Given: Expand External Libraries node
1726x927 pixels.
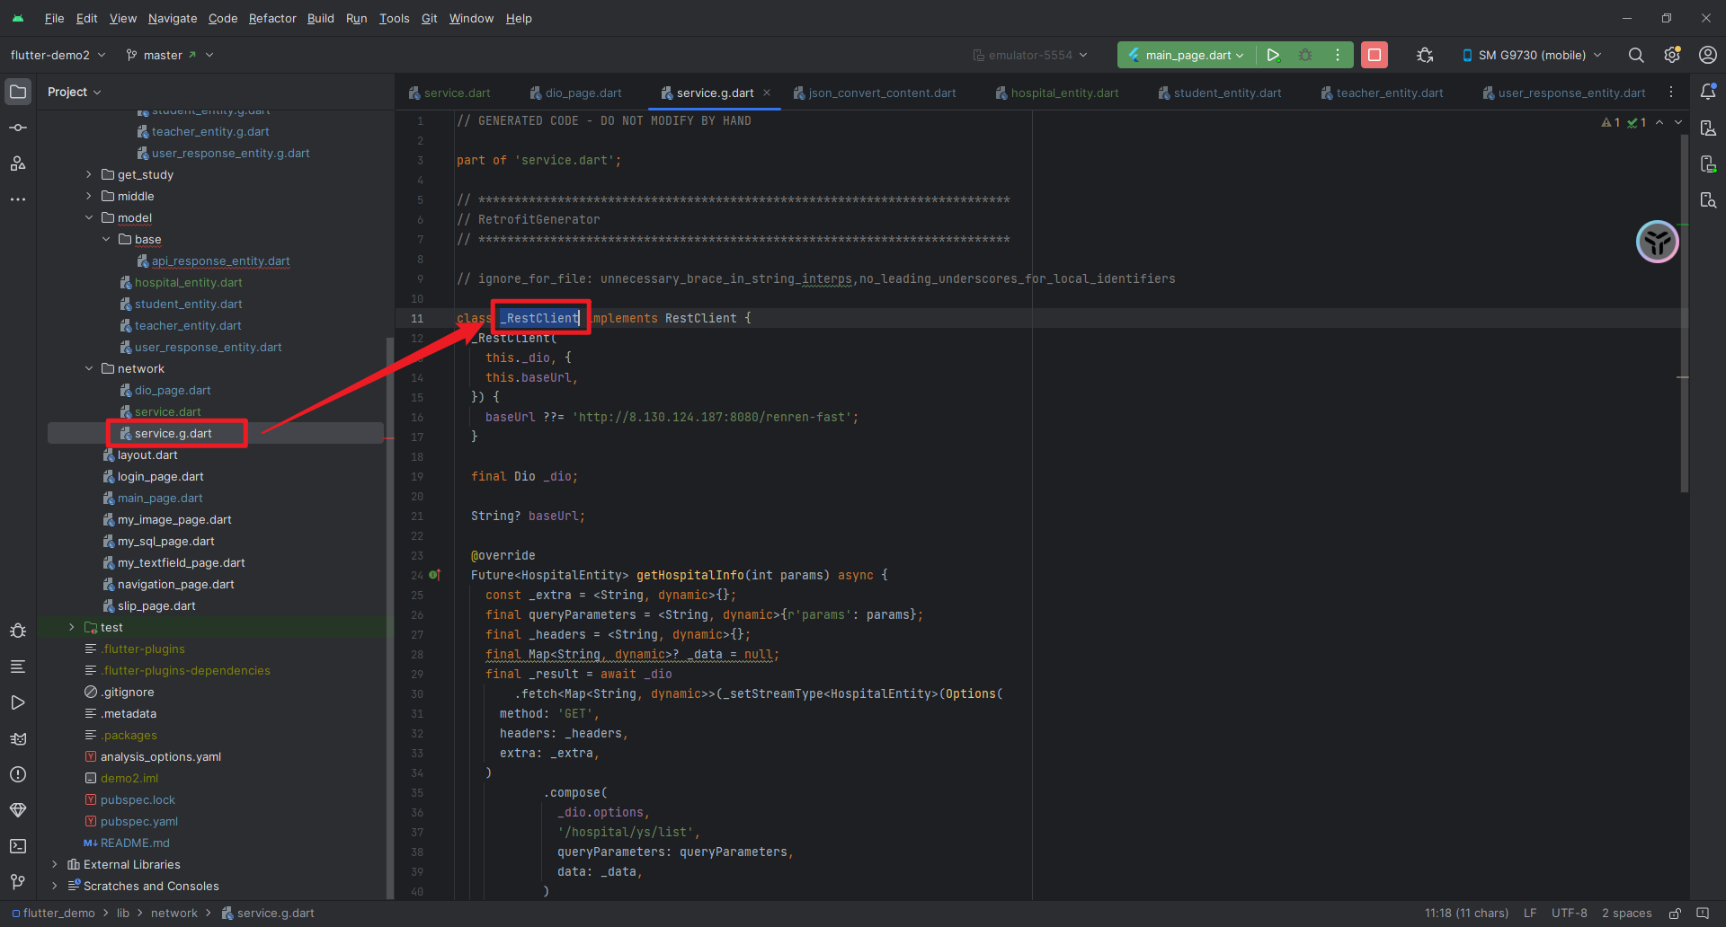Looking at the screenshot, I should point(55,864).
